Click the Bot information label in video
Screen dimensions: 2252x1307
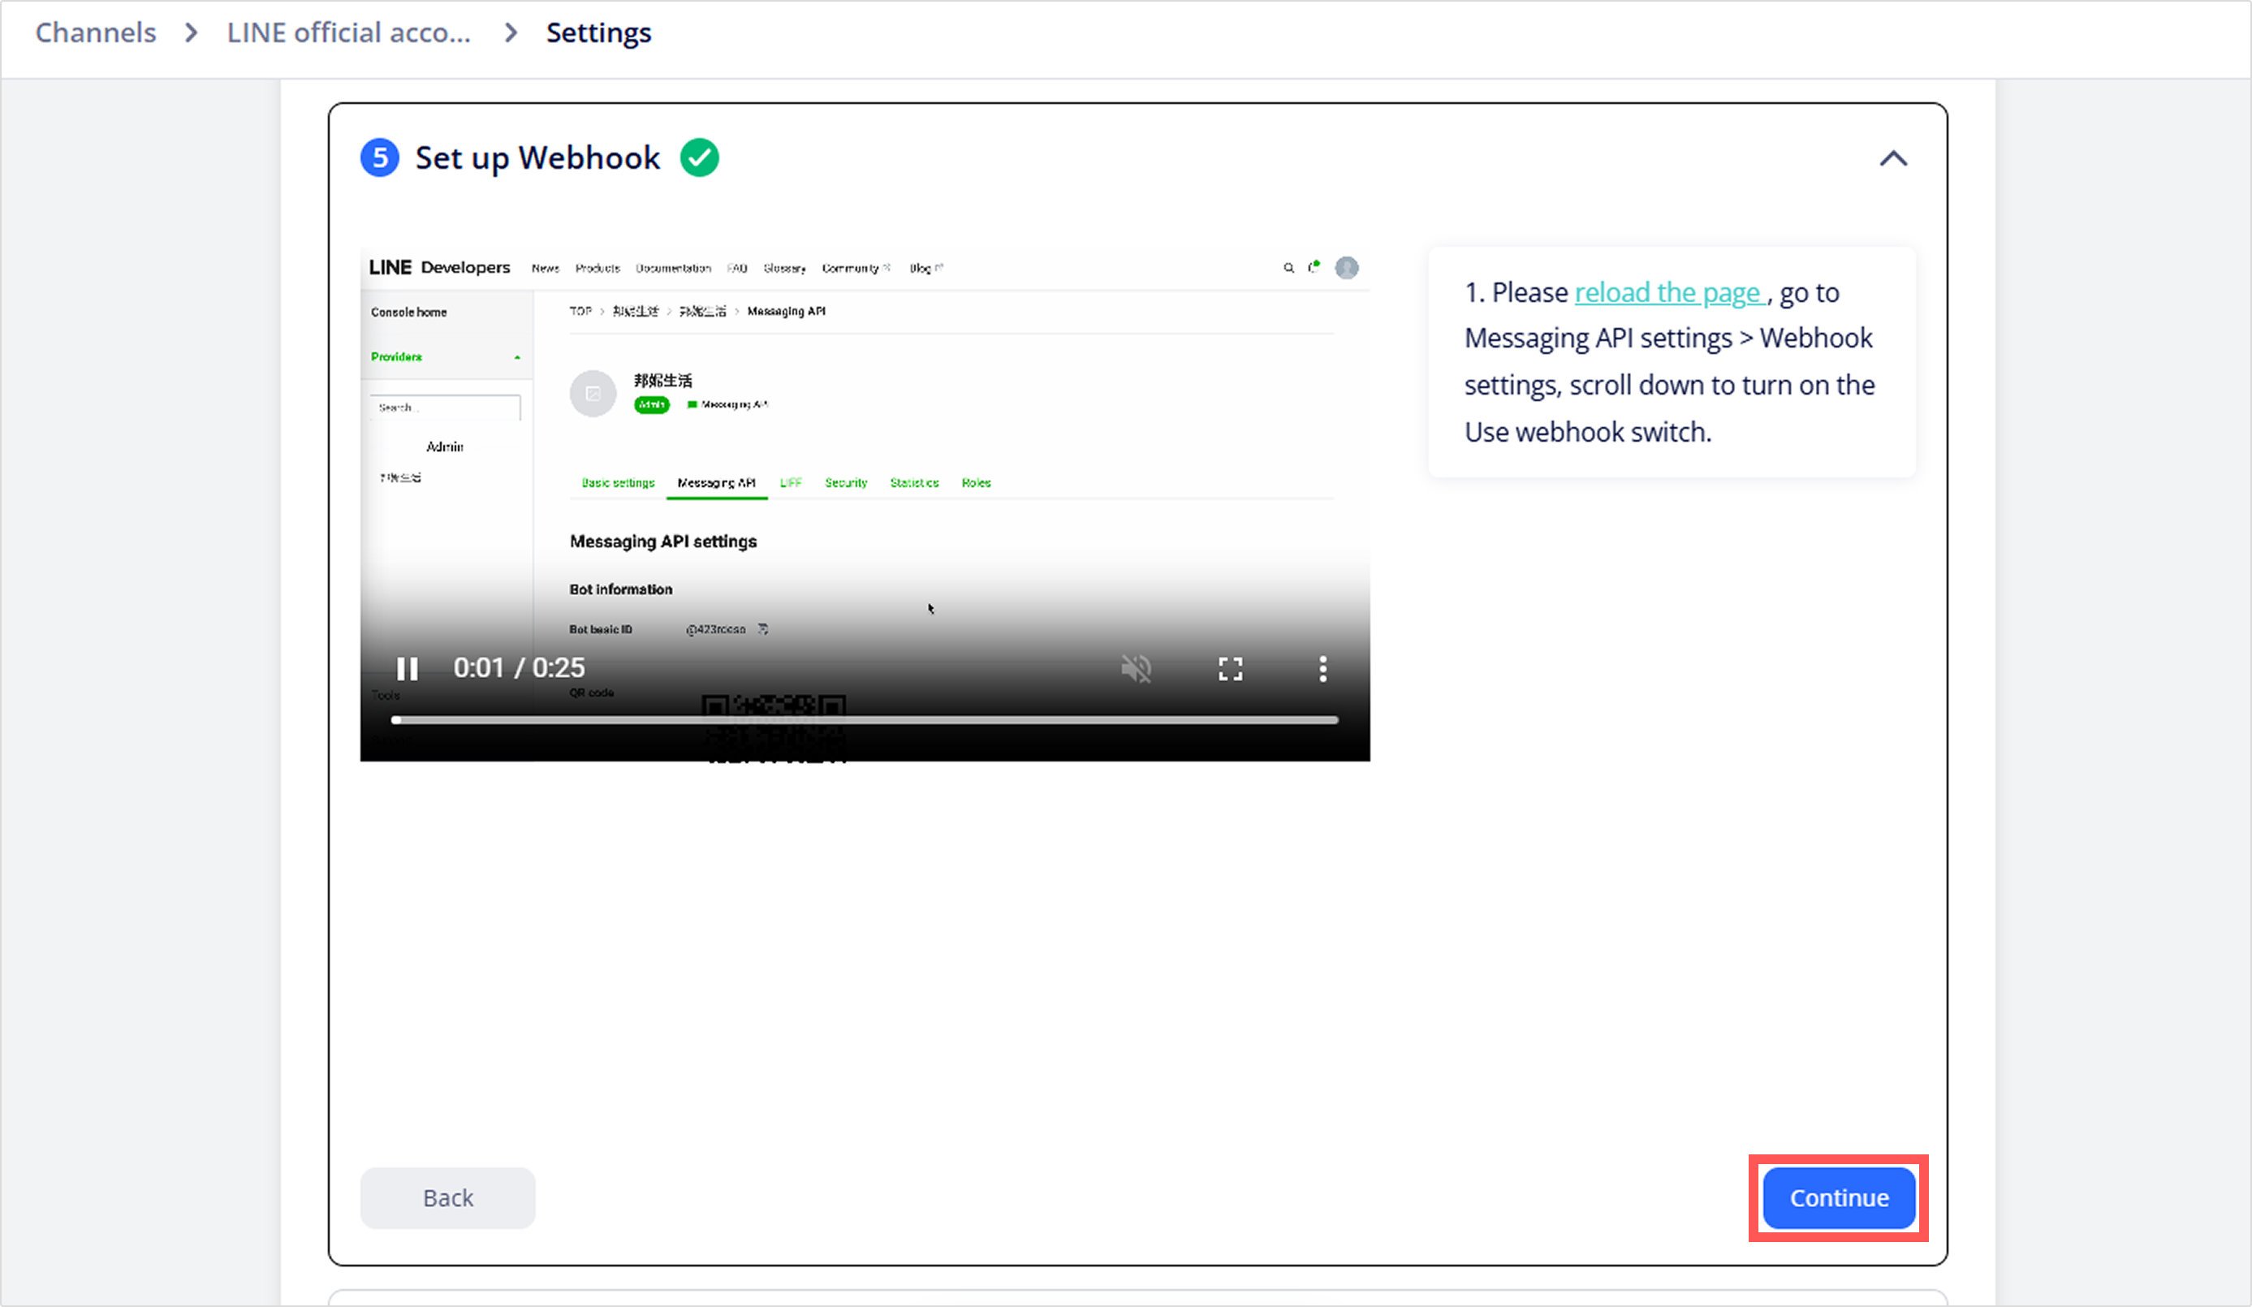pyautogui.click(x=620, y=589)
